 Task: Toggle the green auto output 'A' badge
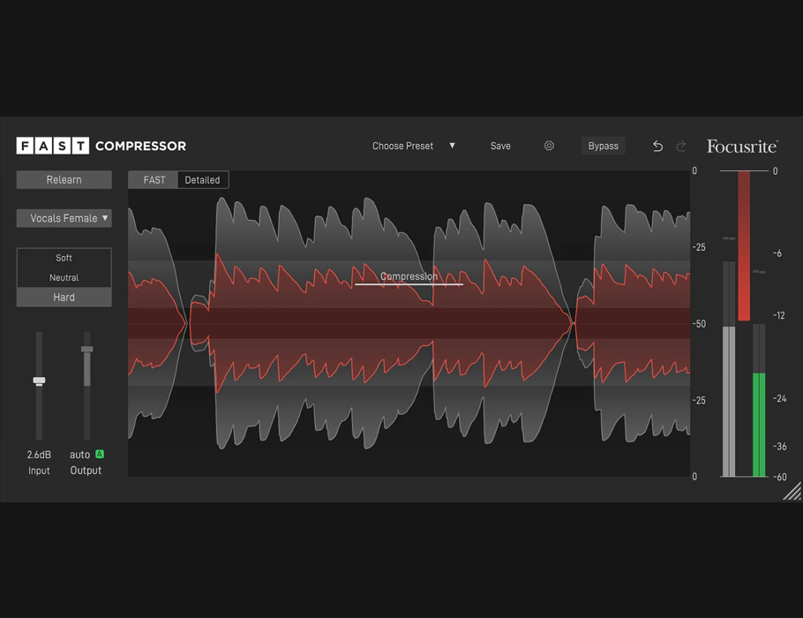100,454
